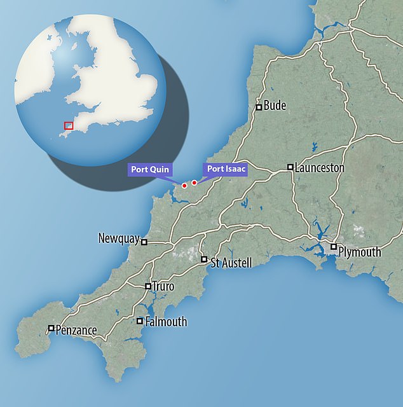Viewport: 403px width, 407px height.
Task: Click the red locator box on the globe
Action: [69, 126]
